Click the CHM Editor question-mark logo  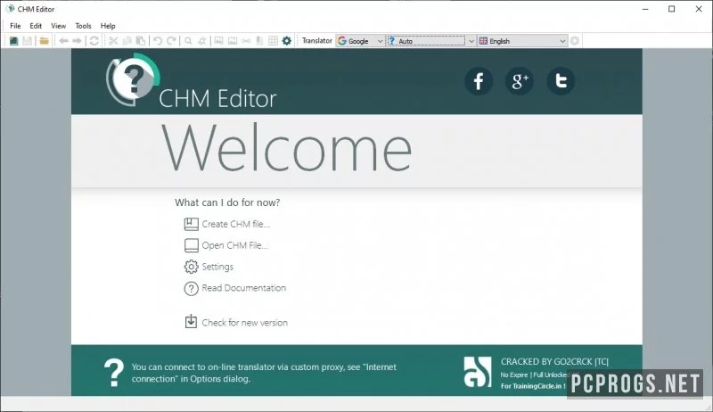(x=133, y=80)
